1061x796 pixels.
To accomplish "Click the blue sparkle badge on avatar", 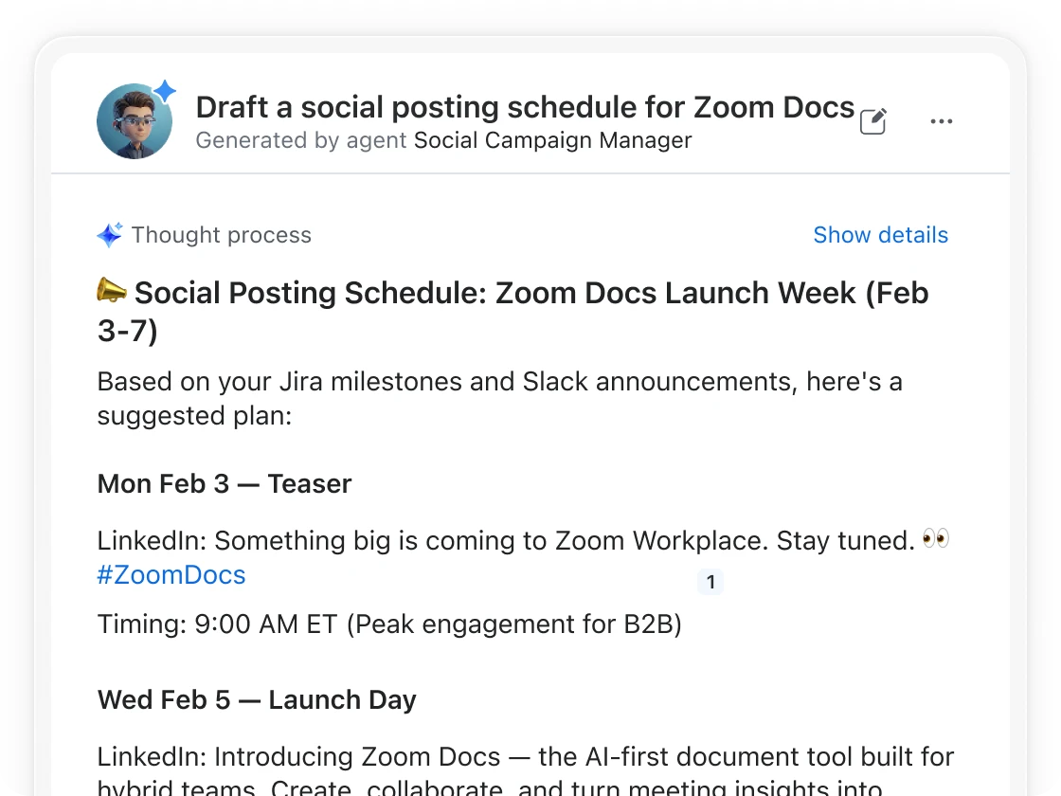I will click(x=165, y=91).
